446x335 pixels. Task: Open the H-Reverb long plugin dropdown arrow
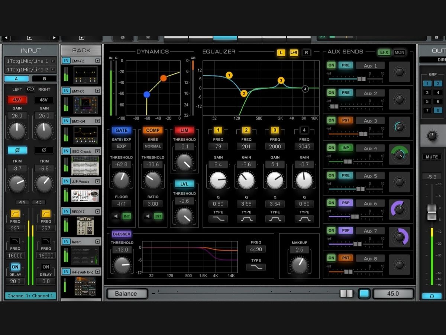click(97, 272)
